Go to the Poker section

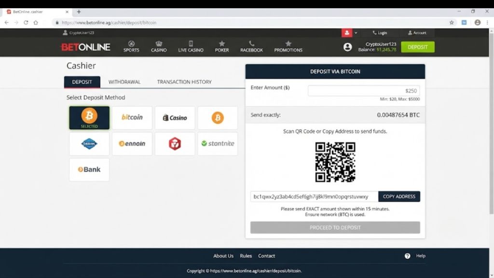(222, 47)
